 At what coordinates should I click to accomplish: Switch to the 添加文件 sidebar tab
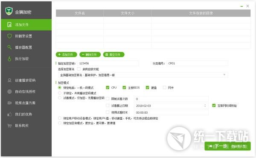(26, 25)
